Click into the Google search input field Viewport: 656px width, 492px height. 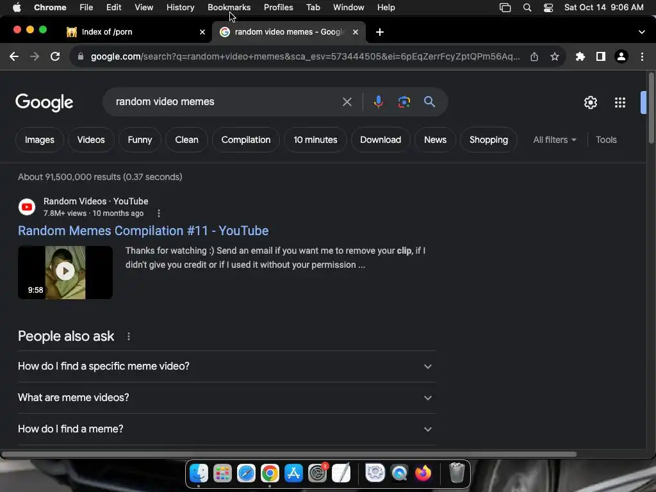tap(226, 102)
